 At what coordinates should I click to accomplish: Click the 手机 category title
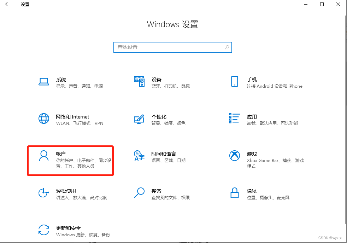pyautogui.click(x=252, y=80)
